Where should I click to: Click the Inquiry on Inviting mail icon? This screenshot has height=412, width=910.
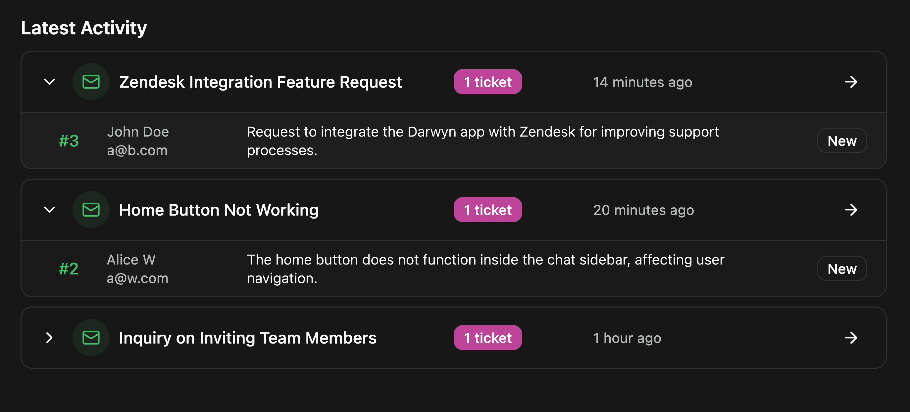91,338
